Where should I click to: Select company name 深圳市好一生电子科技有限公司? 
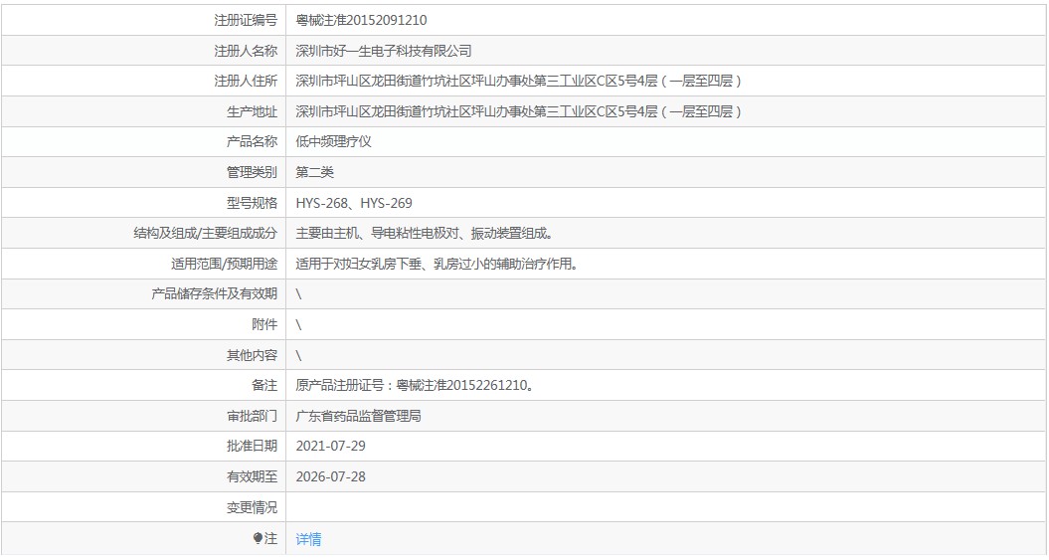pyautogui.click(x=384, y=51)
